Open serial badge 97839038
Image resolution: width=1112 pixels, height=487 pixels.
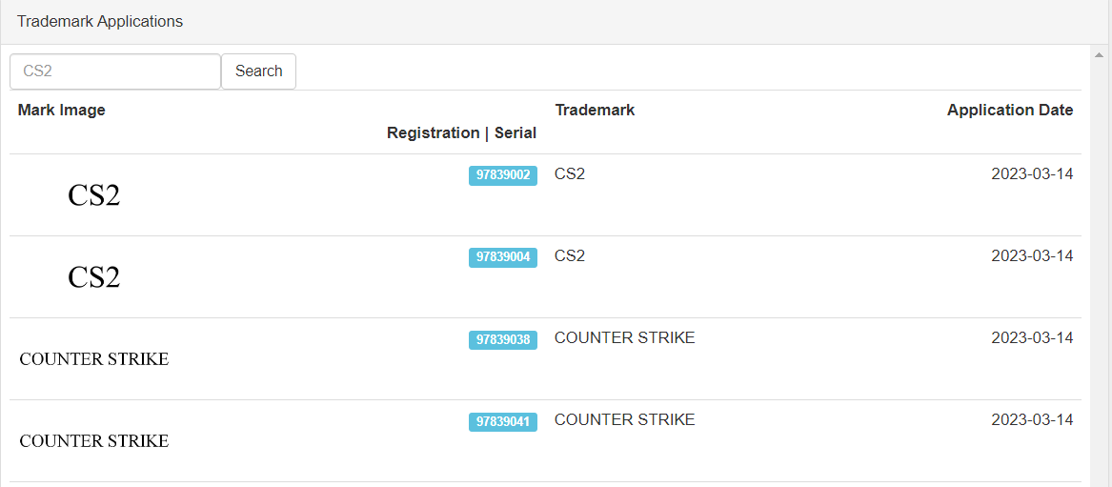[x=503, y=340]
